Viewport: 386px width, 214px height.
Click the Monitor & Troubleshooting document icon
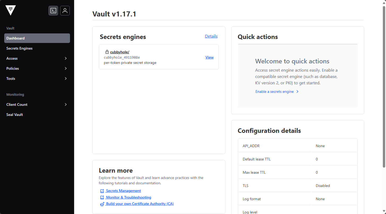click(102, 198)
